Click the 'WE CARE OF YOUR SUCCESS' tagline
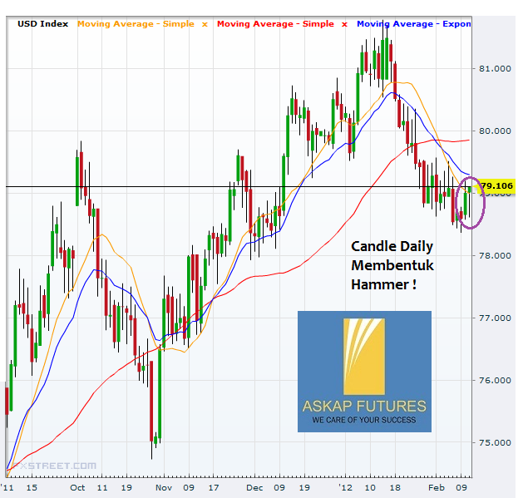Viewport: 523px width, 498px height. tap(364, 422)
